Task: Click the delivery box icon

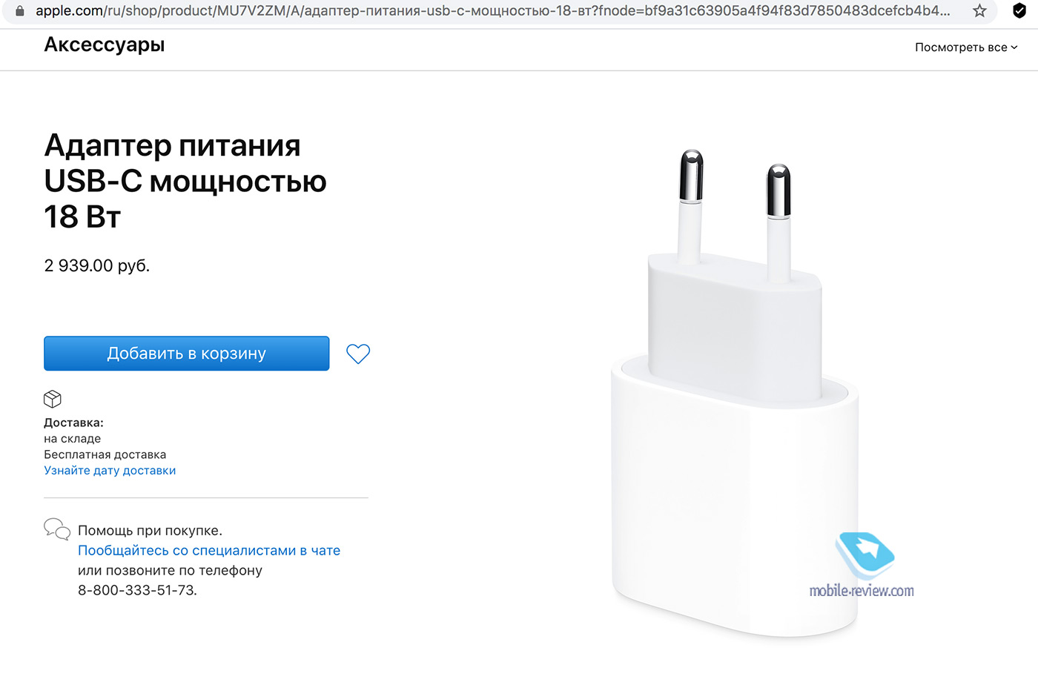Action: (53, 399)
